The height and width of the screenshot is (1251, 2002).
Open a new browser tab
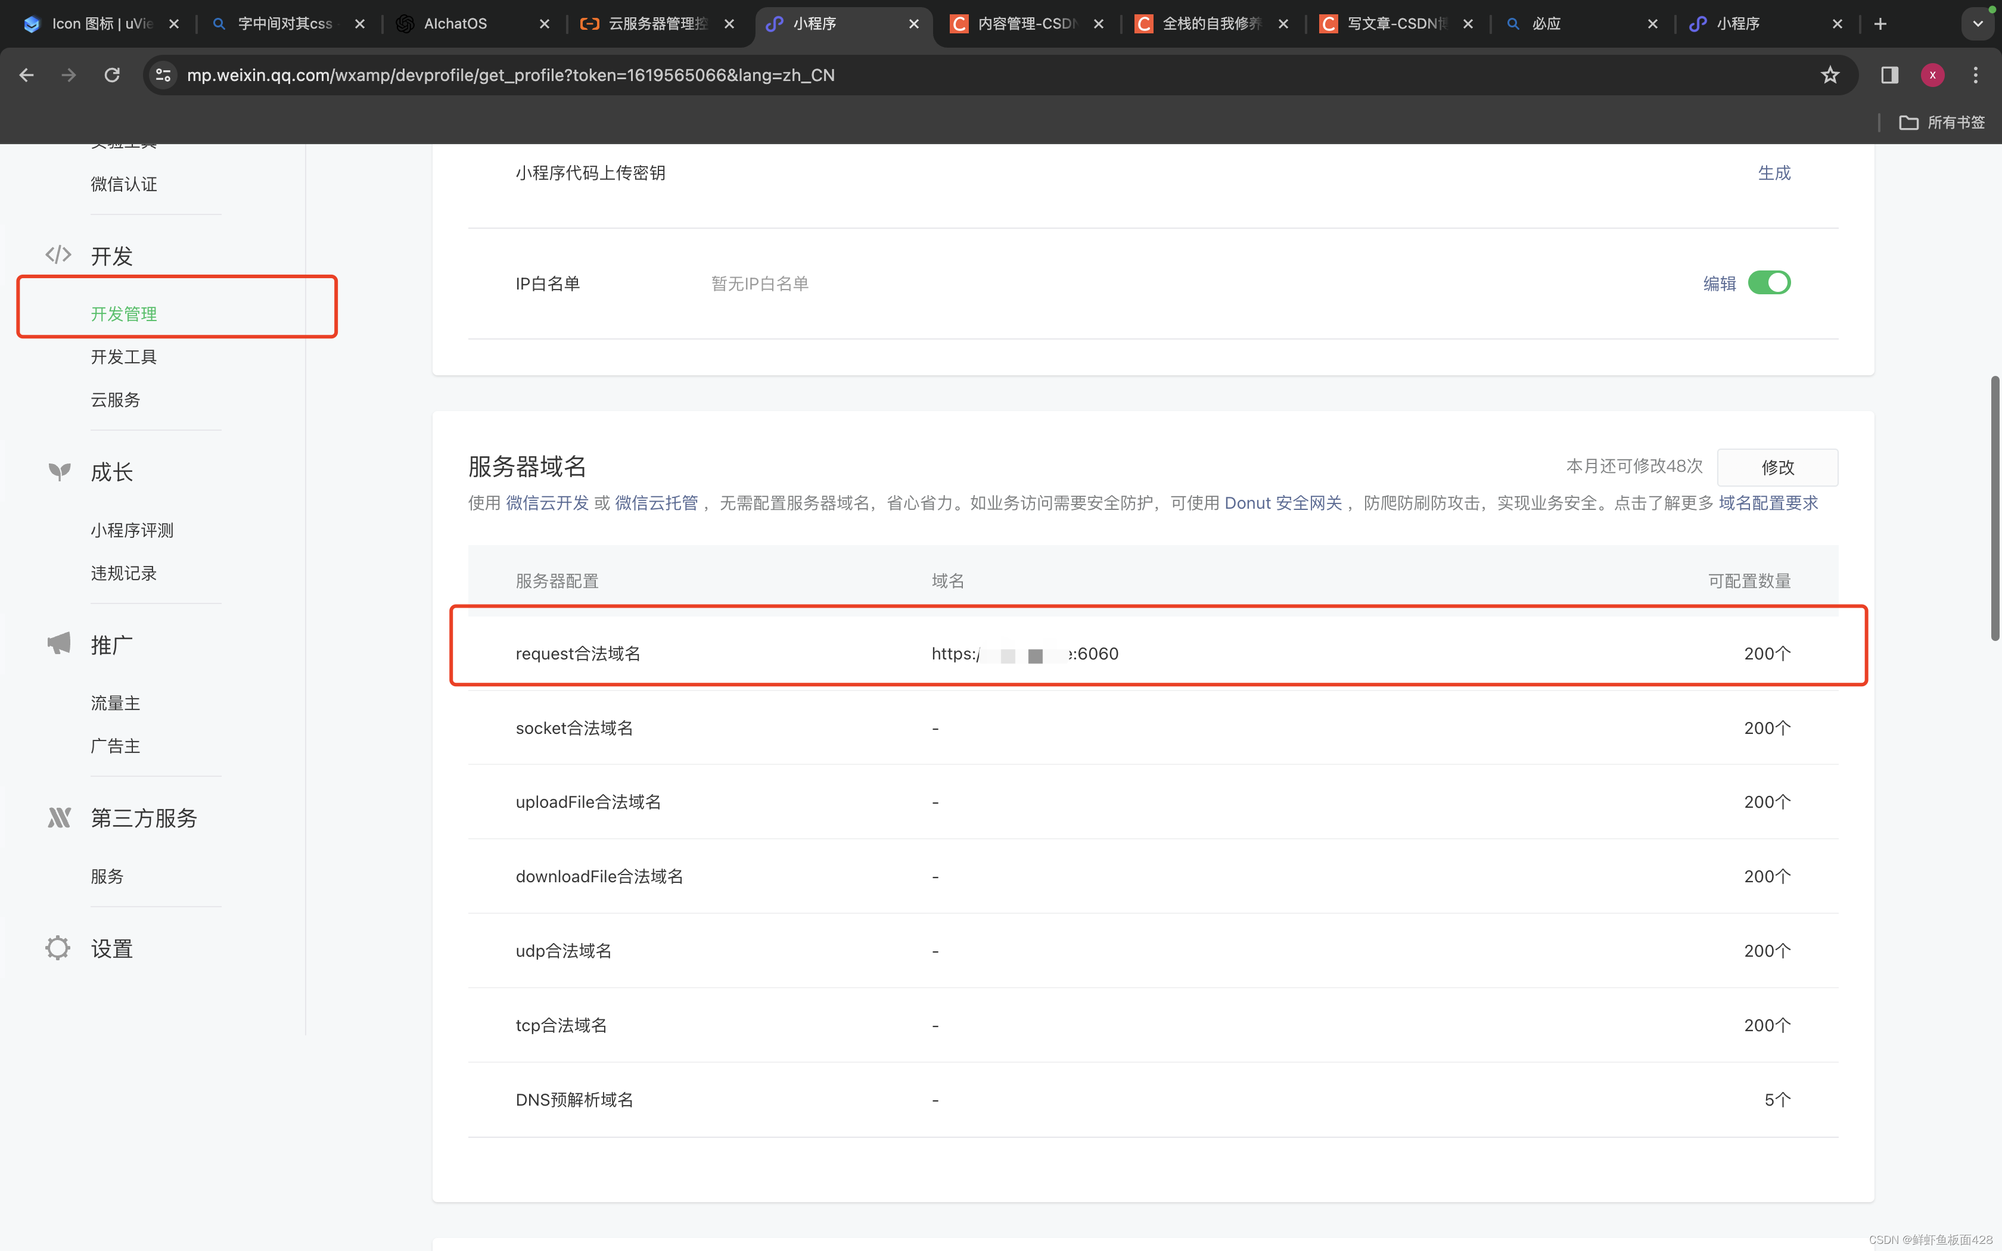[x=1880, y=24]
